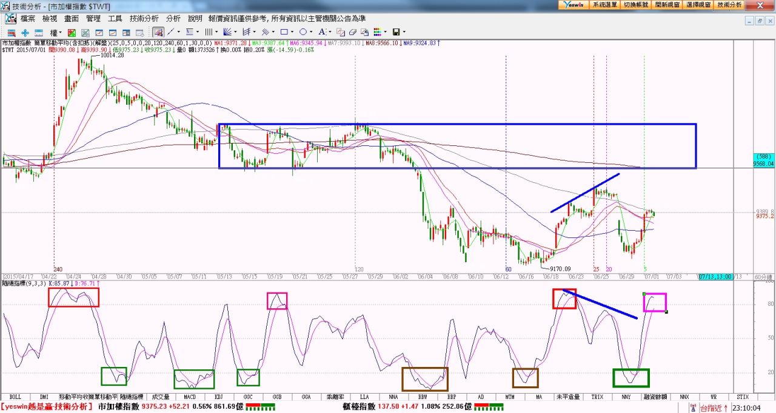
Task: Click the floppy disk save icon
Action: pos(396,32)
